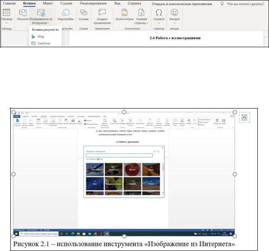The image size is (269, 251).
Task: Open Надстройки add-ins icon
Action: (66, 12)
